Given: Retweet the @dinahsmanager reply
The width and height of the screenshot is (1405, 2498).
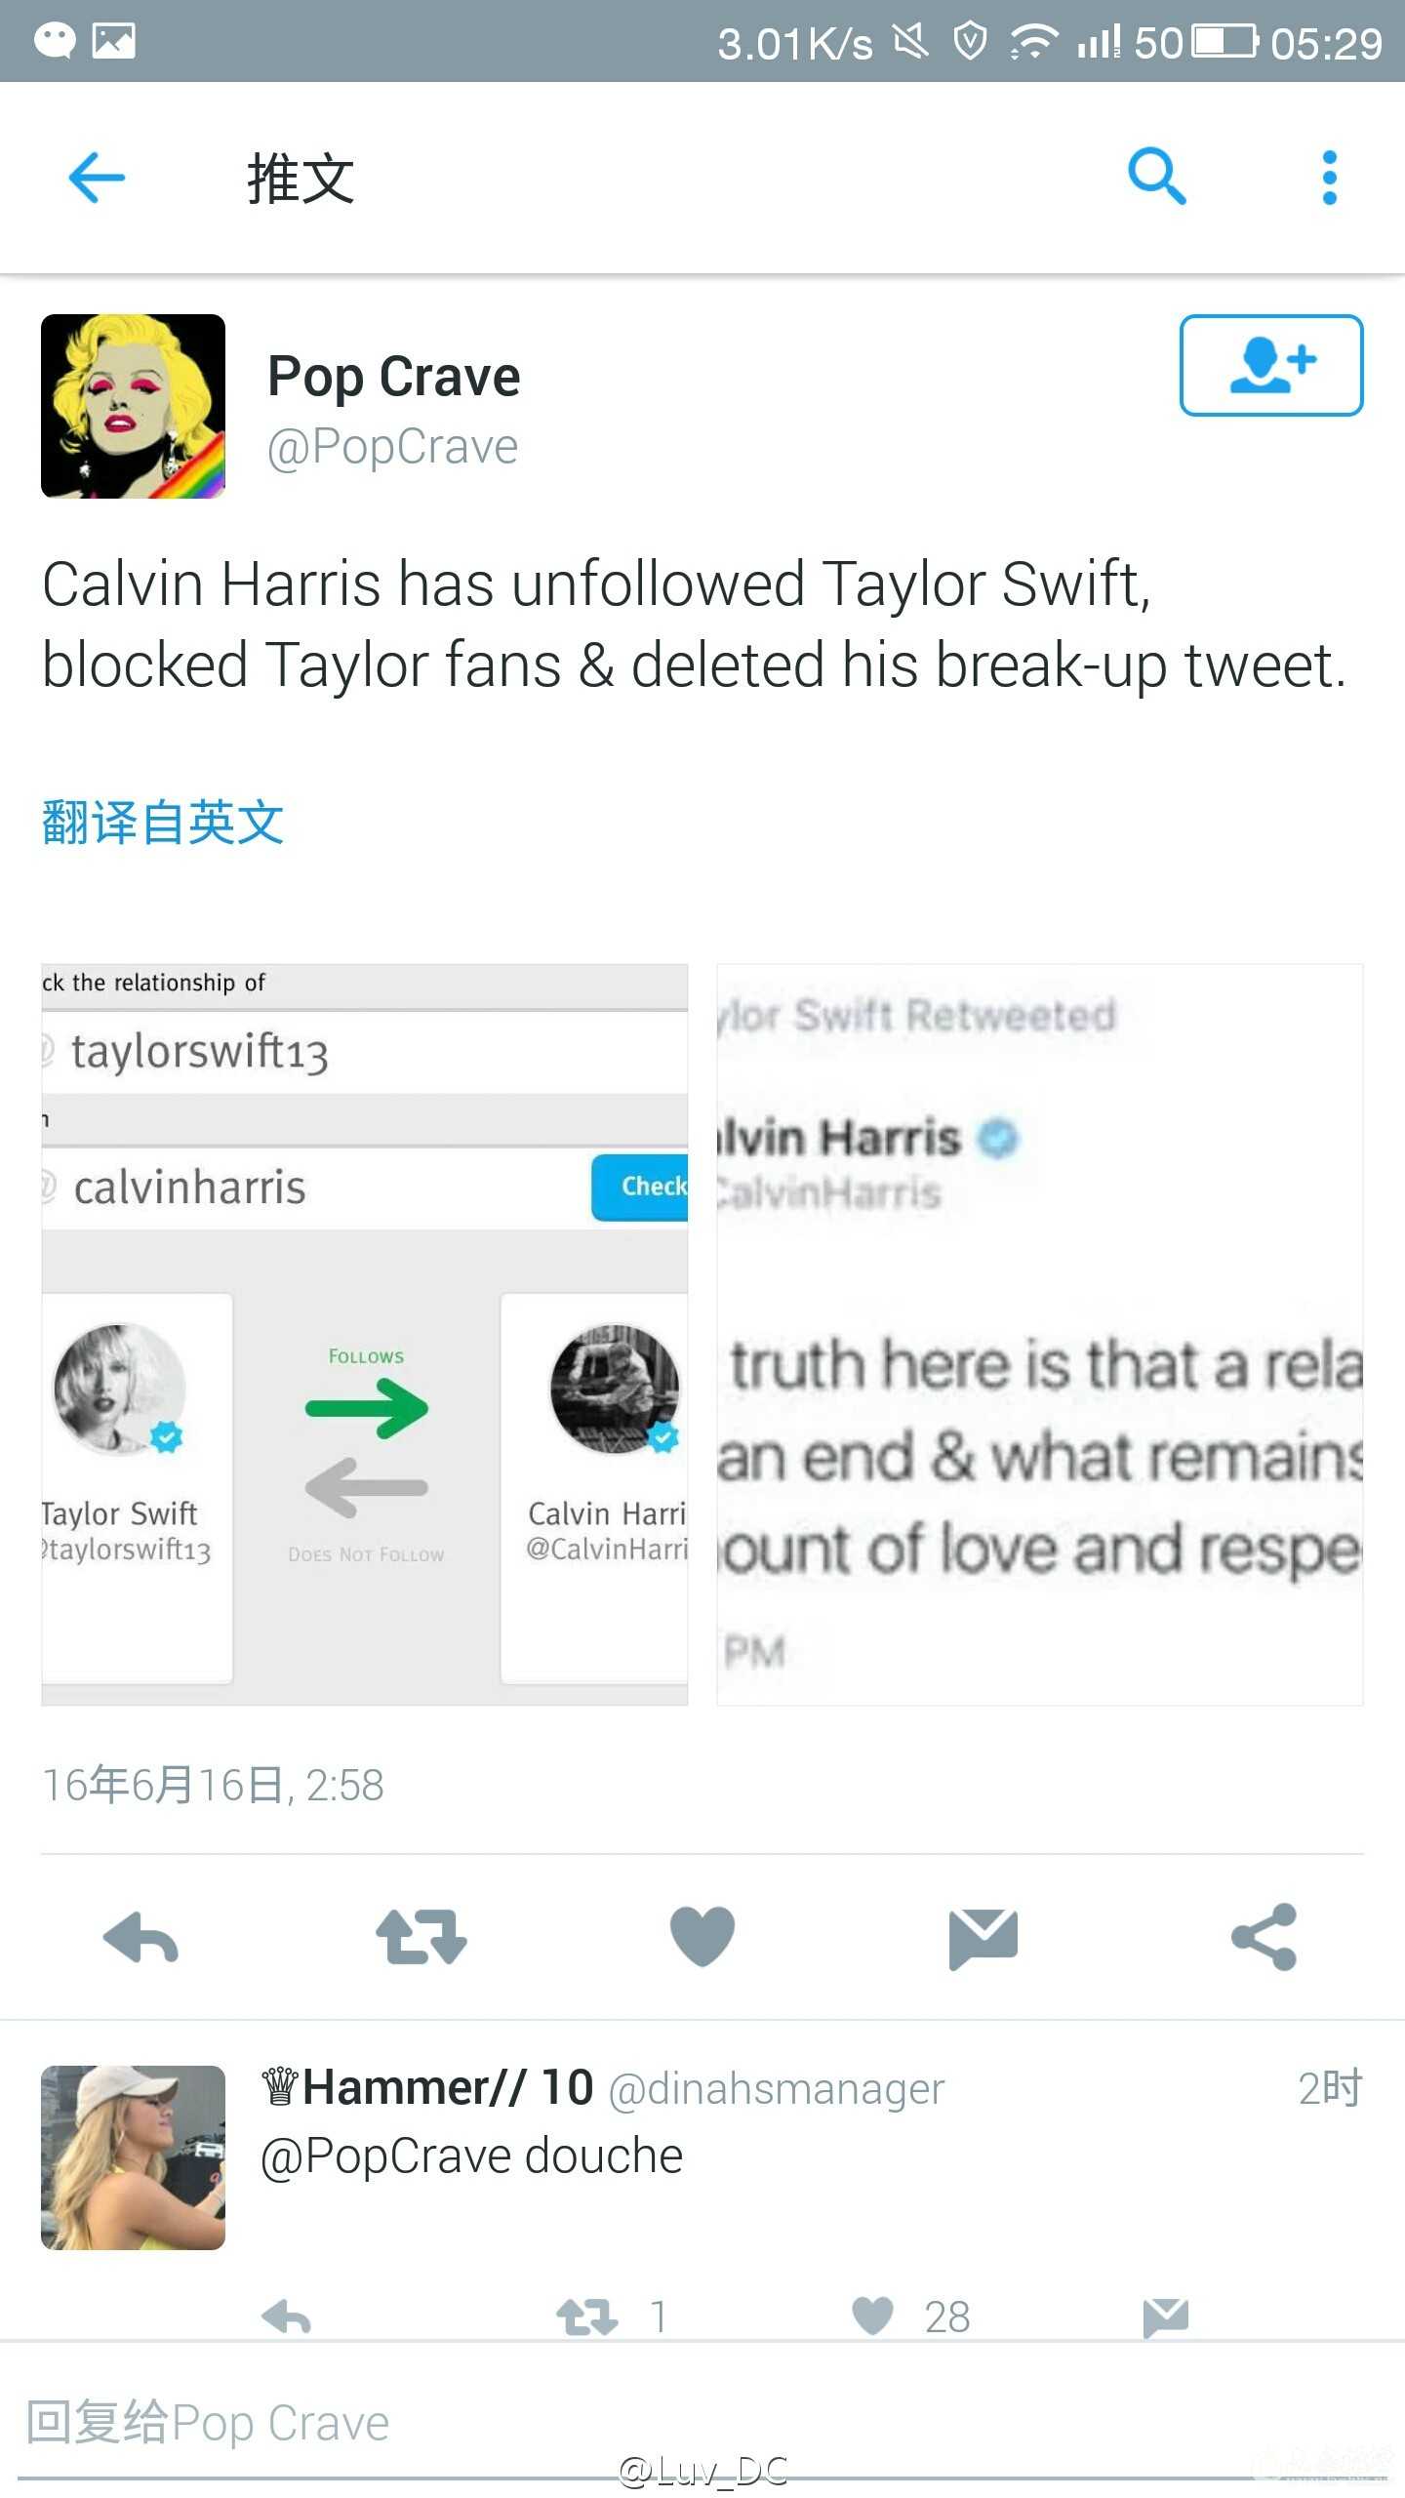Looking at the screenshot, I should coord(586,2317).
